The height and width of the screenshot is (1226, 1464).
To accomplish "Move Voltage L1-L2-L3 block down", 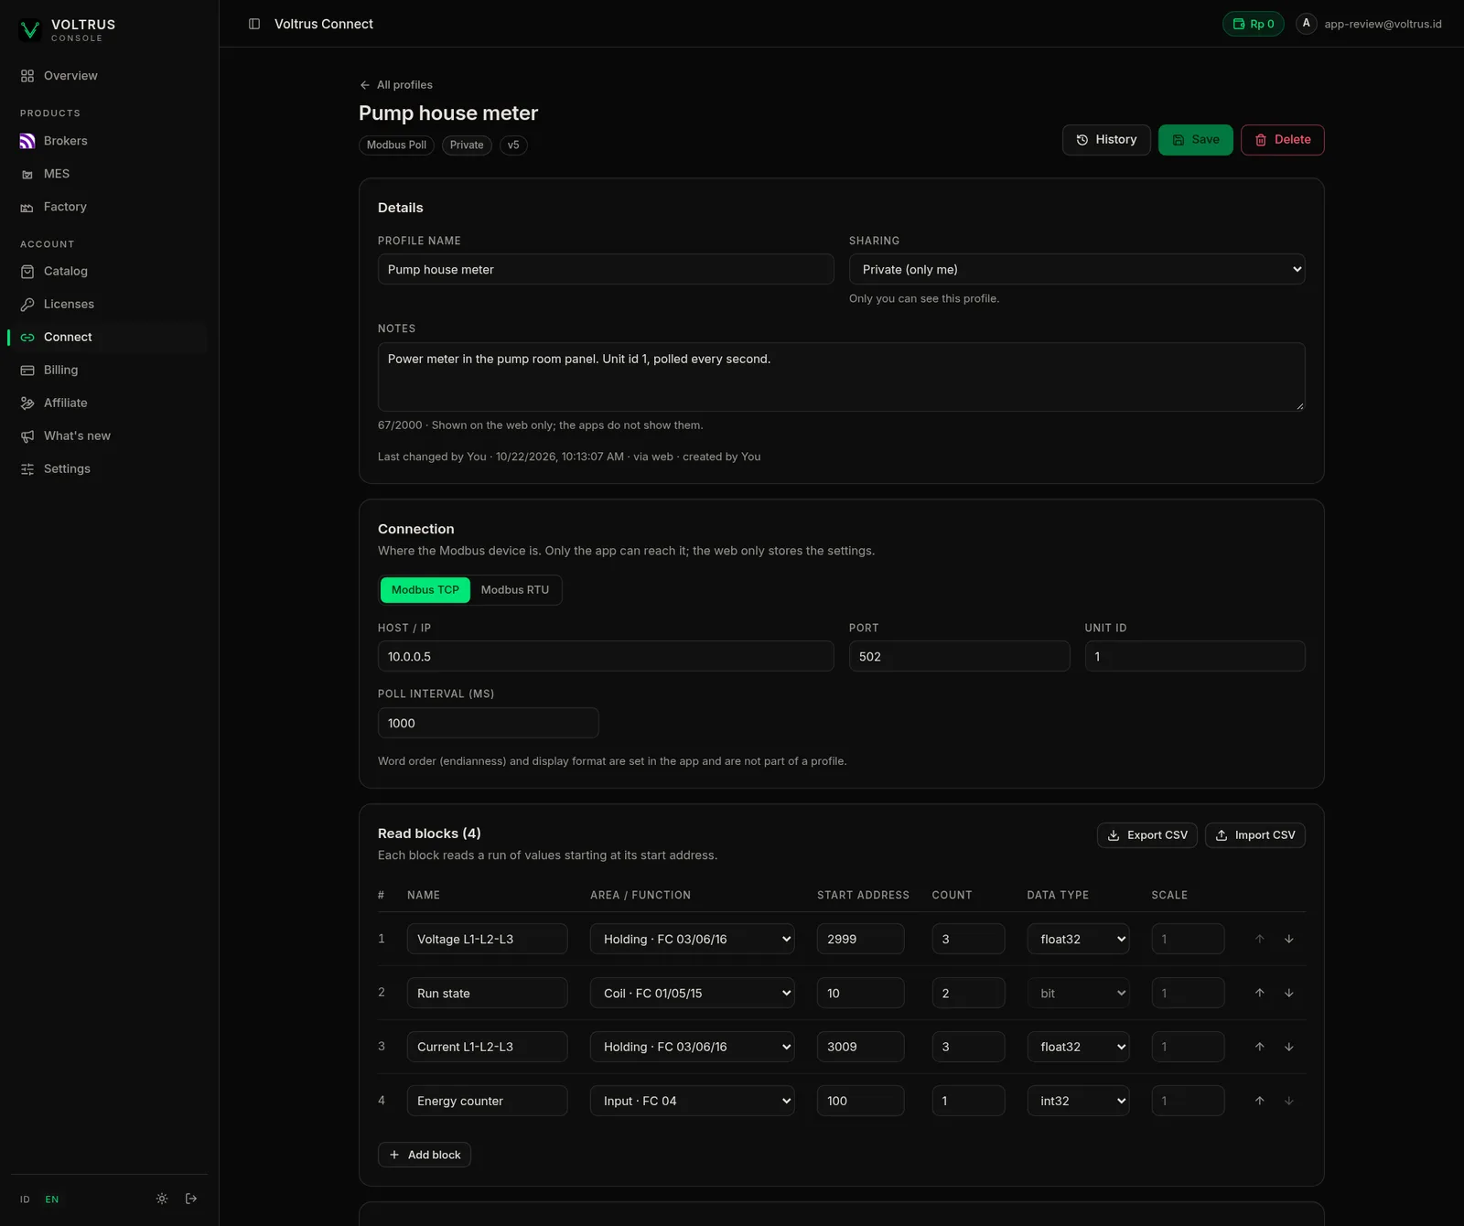I will click(x=1288, y=940).
